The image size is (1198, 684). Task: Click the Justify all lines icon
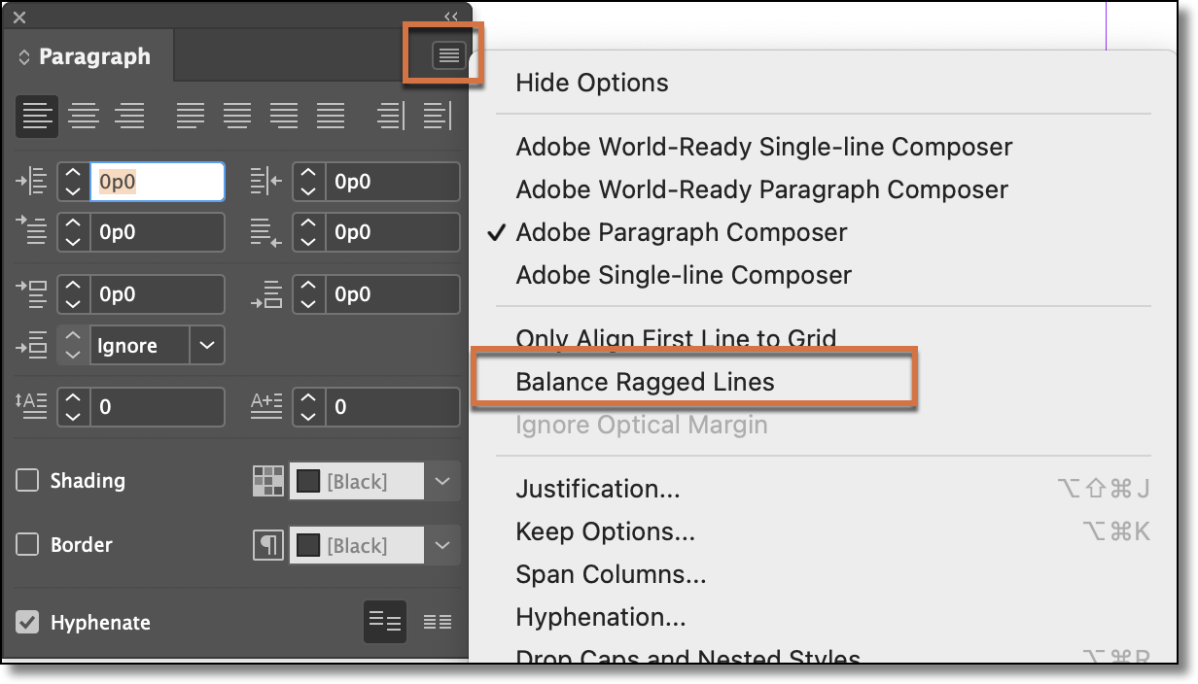(x=331, y=116)
